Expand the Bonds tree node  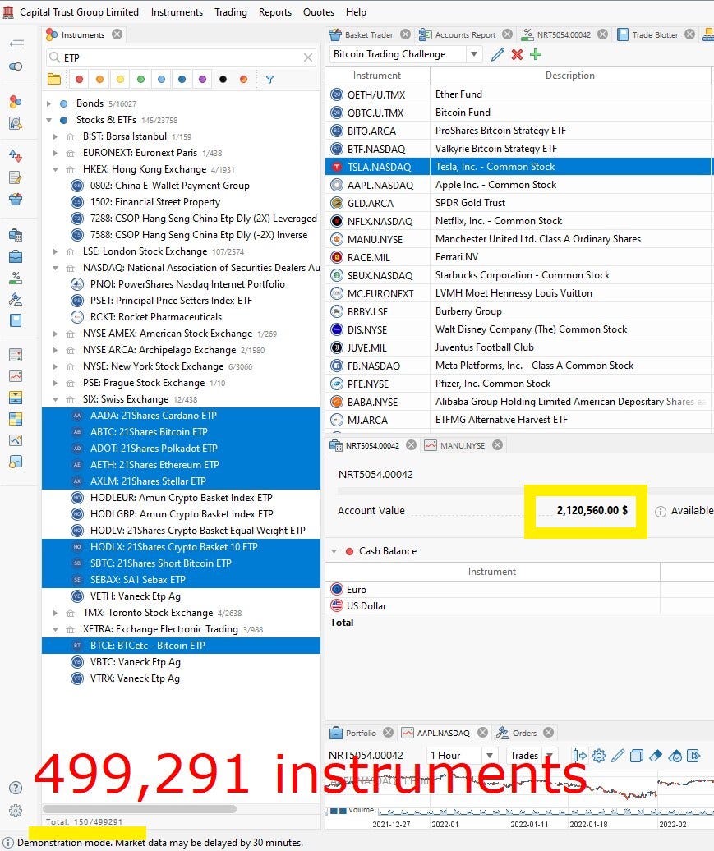coord(48,103)
